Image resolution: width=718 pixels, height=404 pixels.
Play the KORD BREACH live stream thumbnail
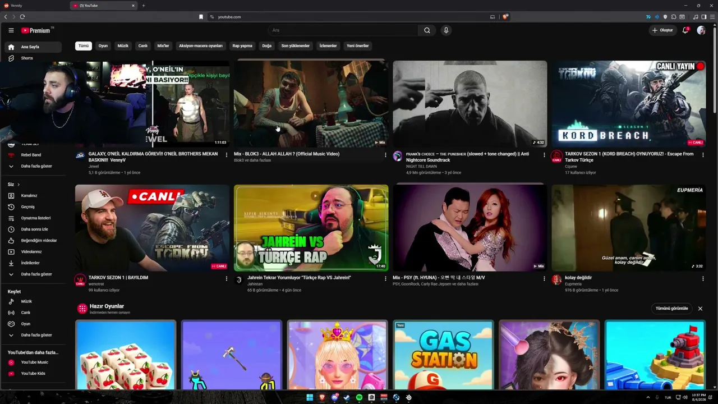tap(629, 104)
